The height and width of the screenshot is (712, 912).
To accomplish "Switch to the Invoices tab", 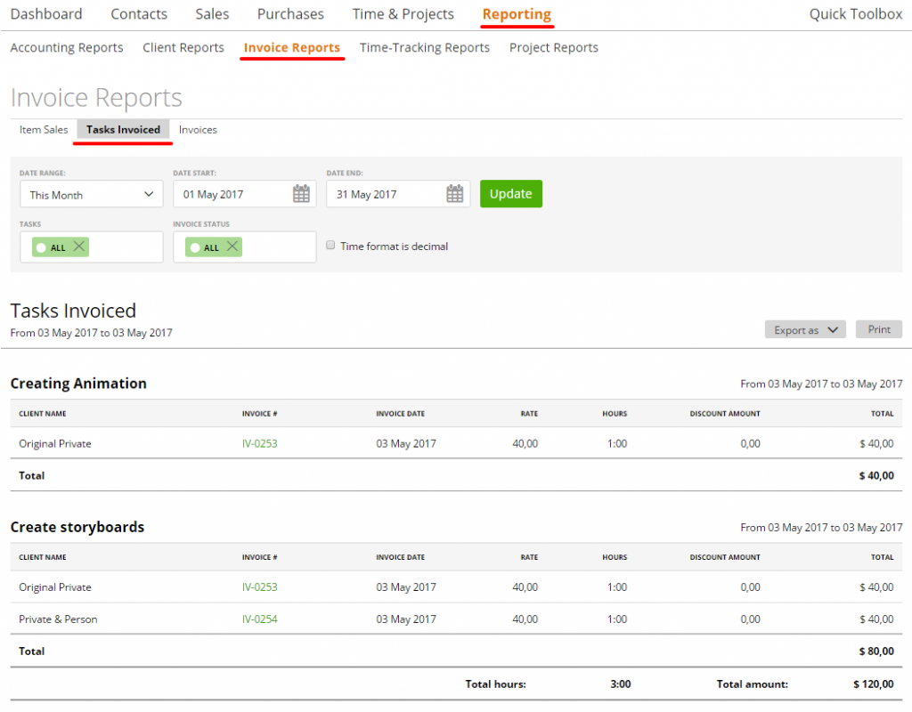I will pyautogui.click(x=198, y=129).
